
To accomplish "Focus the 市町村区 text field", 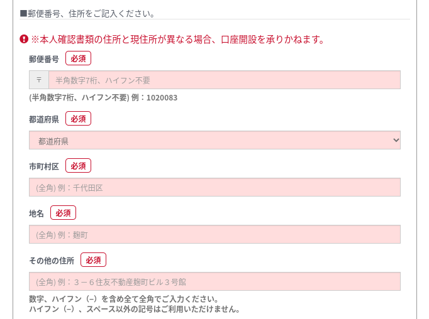I will pyautogui.click(x=214, y=187).
